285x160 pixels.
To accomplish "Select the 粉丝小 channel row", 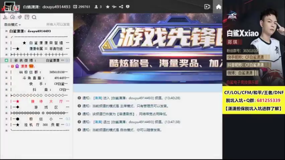I will click(x=37, y=119).
